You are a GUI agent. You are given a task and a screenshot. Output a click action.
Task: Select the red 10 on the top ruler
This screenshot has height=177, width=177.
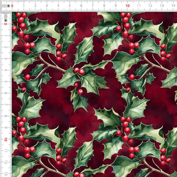click(x=127, y=6)
